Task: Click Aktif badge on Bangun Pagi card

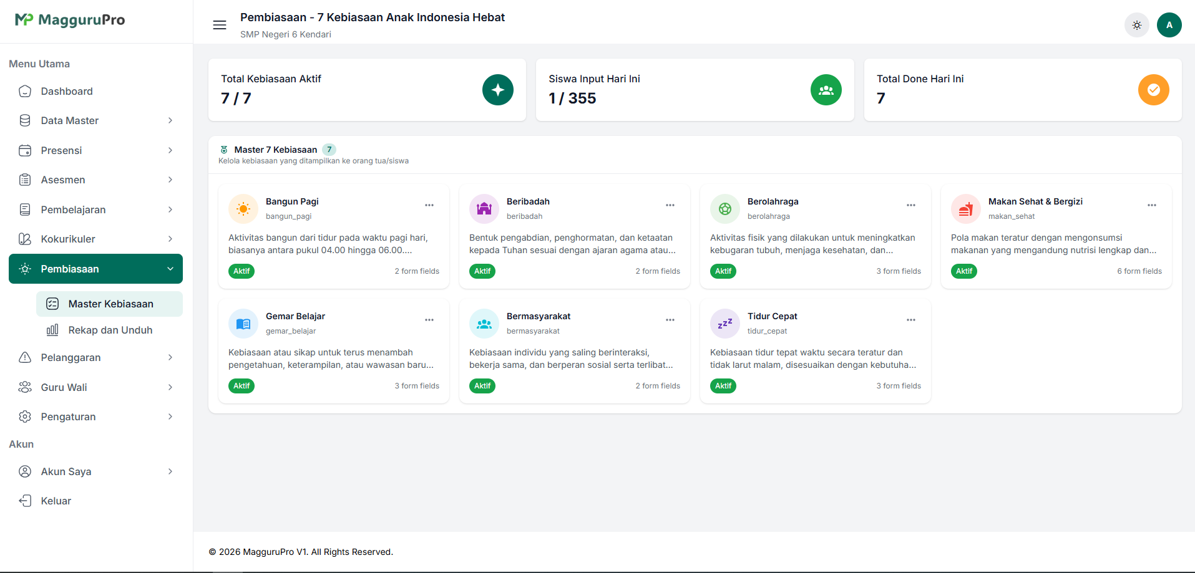Action: [241, 271]
